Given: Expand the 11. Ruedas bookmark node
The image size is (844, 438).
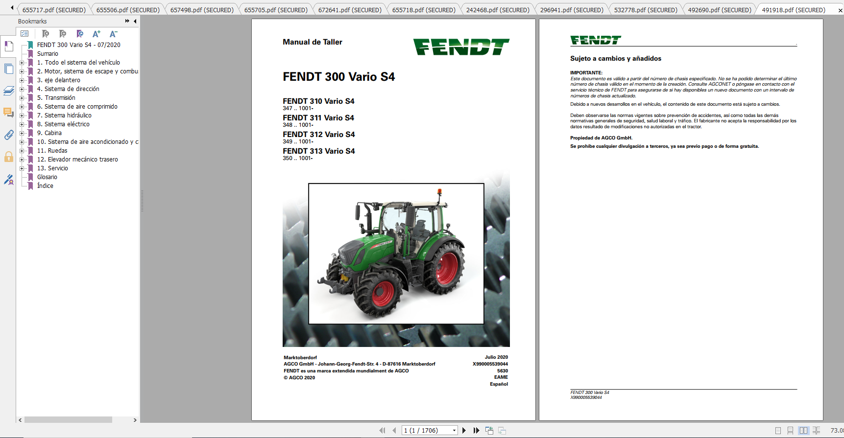Looking at the screenshot, I should [22, 151].
